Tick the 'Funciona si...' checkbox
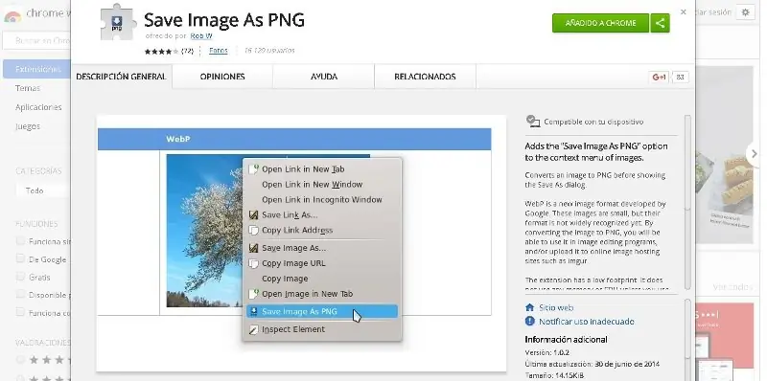767x381 pixels. 20,241
